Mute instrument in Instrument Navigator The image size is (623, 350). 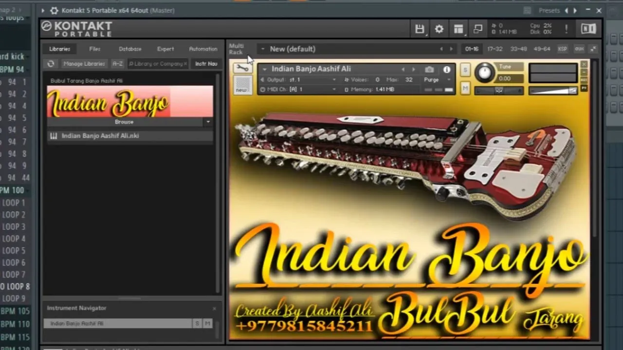pos(207,323)
